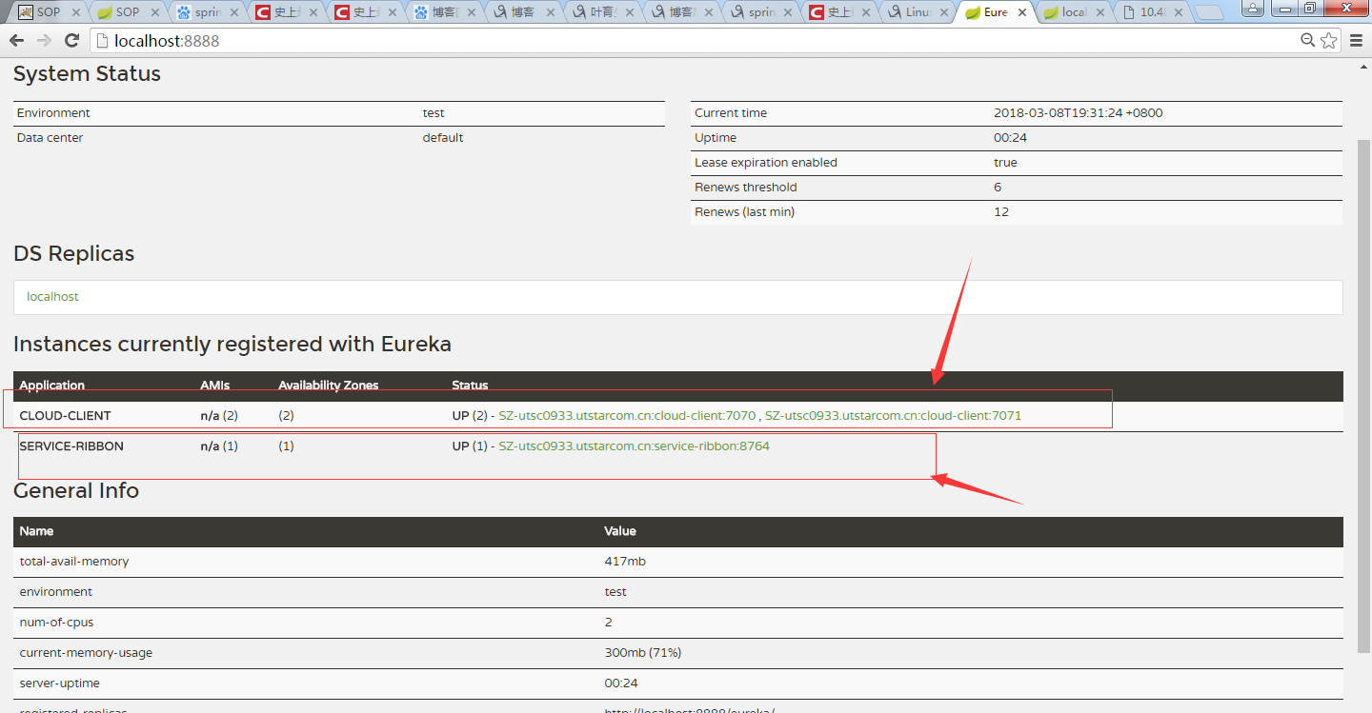
Task: Close the 10.4 tab
Action: (1179, 13)
